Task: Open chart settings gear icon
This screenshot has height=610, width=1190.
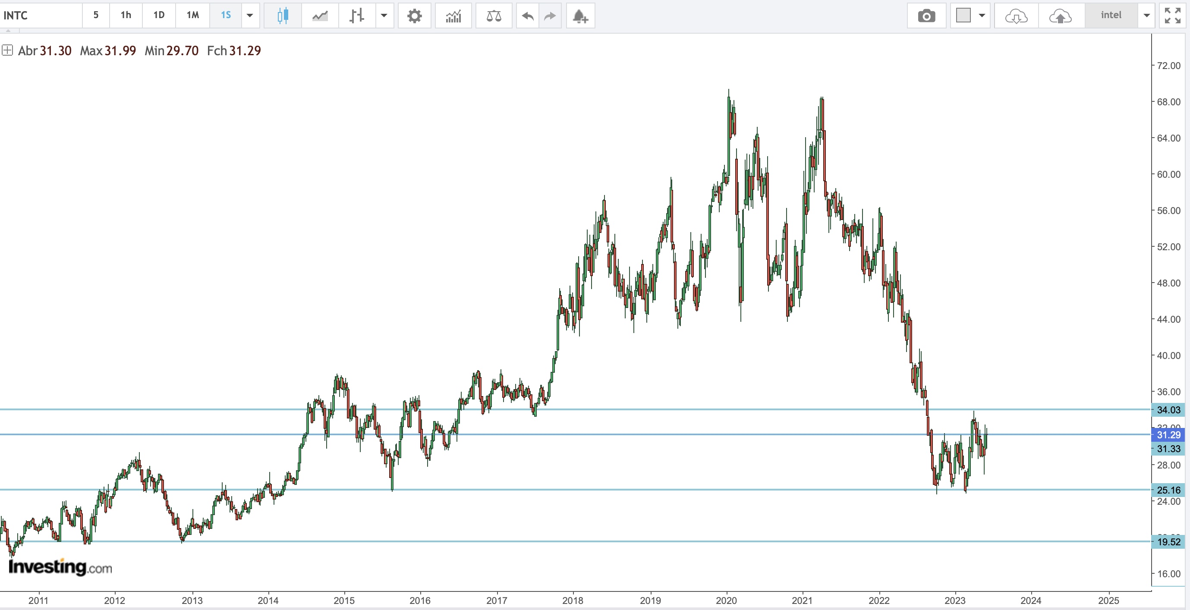Action: [414, 16]
